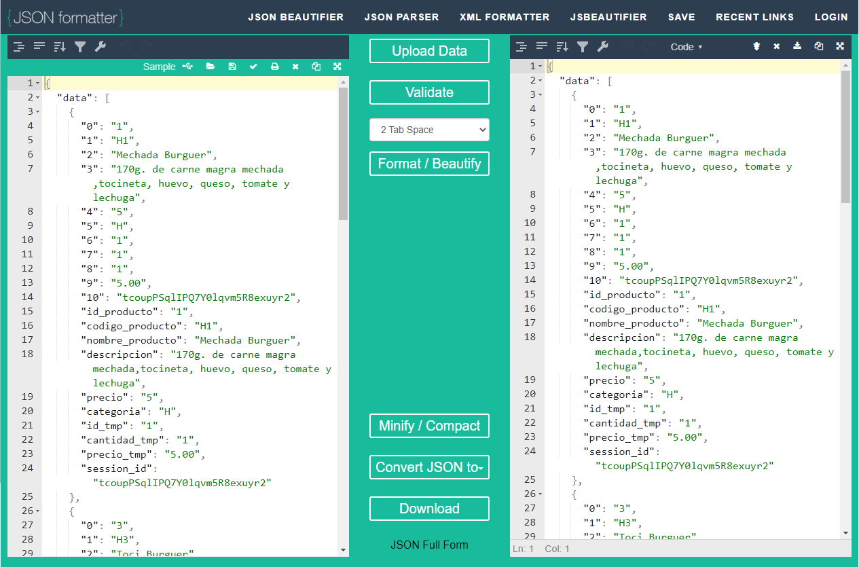The height and width of the screenshot is (567, 859).
Task: Collapse line 26 object in right editor
Action: click(x=540, y=494)
